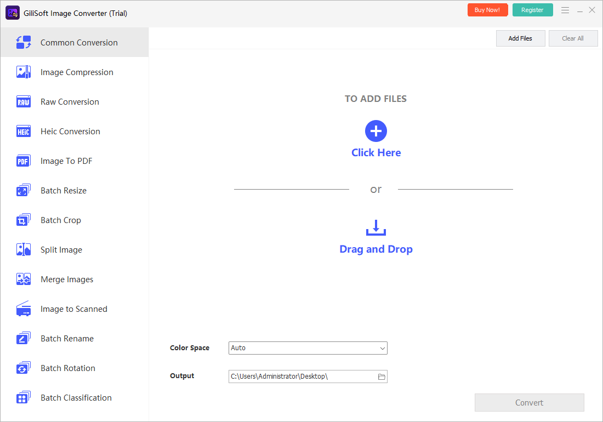Click the Image Compression sidebar icon
This screenshot has height=422, width=603.
[x=24, y=72]
